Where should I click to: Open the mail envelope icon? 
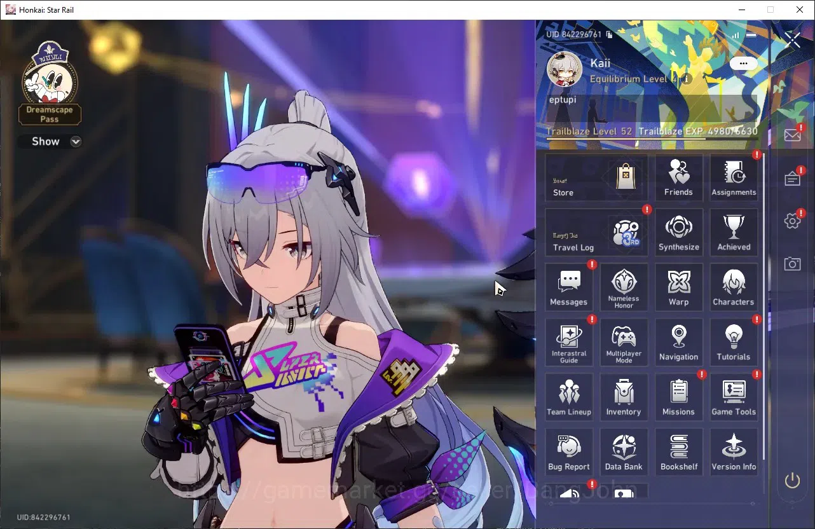tap(792, 135)
